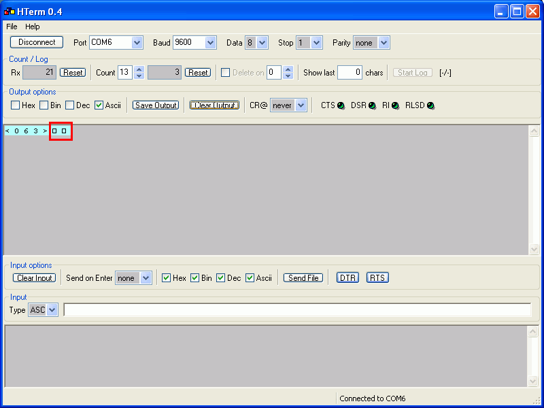
Task: Open the Help menu
Action: [x=32, y=27]
